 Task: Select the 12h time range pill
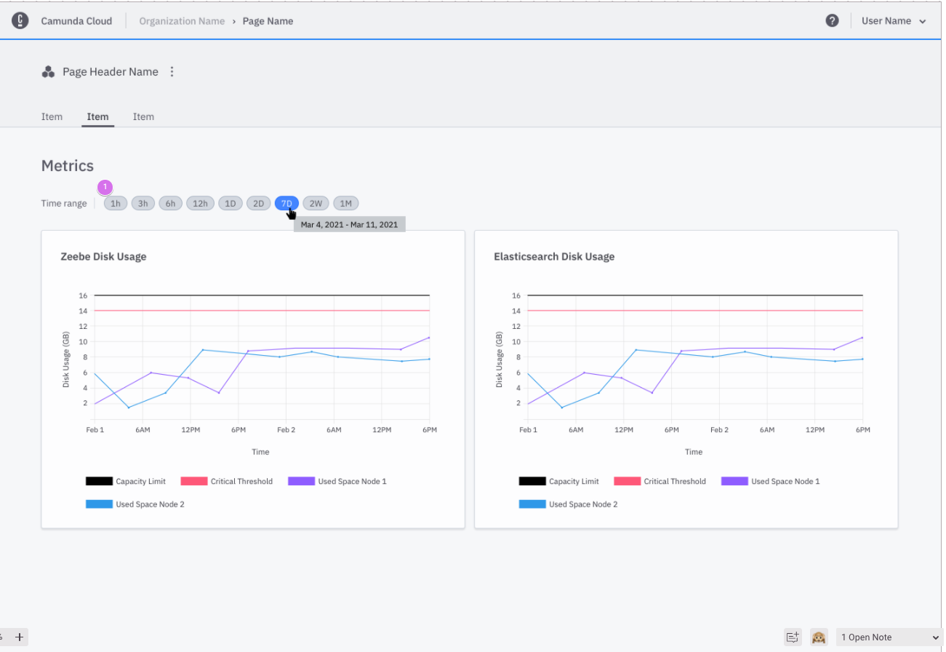pos(200,204)
